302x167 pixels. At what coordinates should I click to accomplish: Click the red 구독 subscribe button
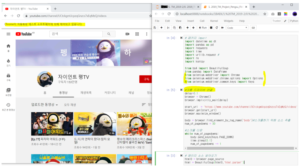tap(146, 79)
